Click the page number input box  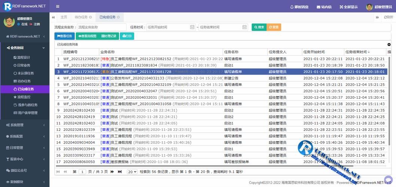(x=82, y=172)
